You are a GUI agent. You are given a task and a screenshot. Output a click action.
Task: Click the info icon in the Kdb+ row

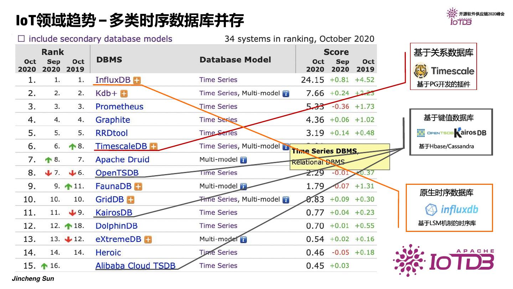pos(286,93)
